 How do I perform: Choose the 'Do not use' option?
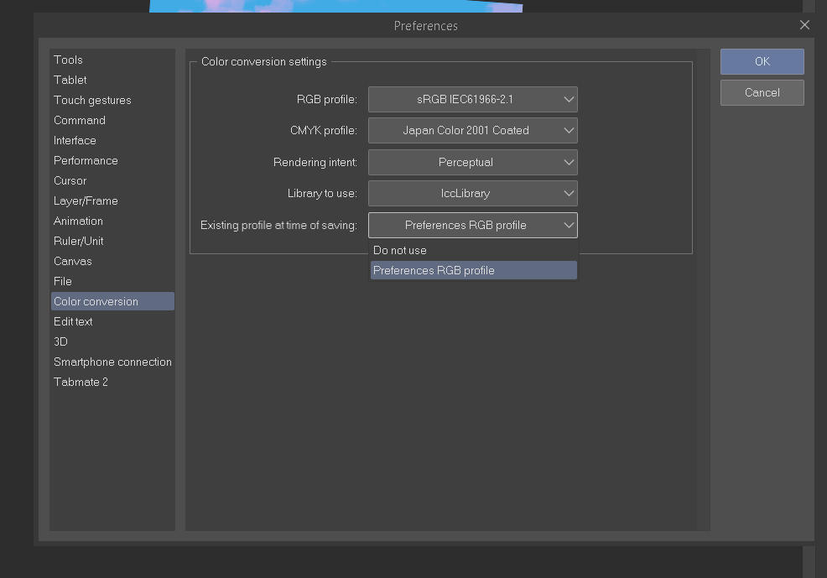click(474, 251)
